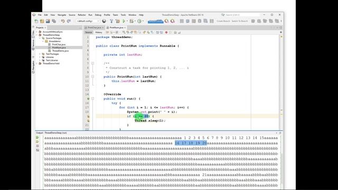
Task: Click the Shift Line Right icon in the editor toolbar
Action: click(161, 32)
